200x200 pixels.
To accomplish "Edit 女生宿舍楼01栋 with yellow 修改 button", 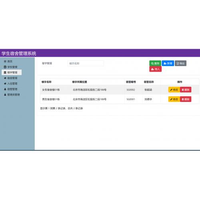I will click(174, 90).
